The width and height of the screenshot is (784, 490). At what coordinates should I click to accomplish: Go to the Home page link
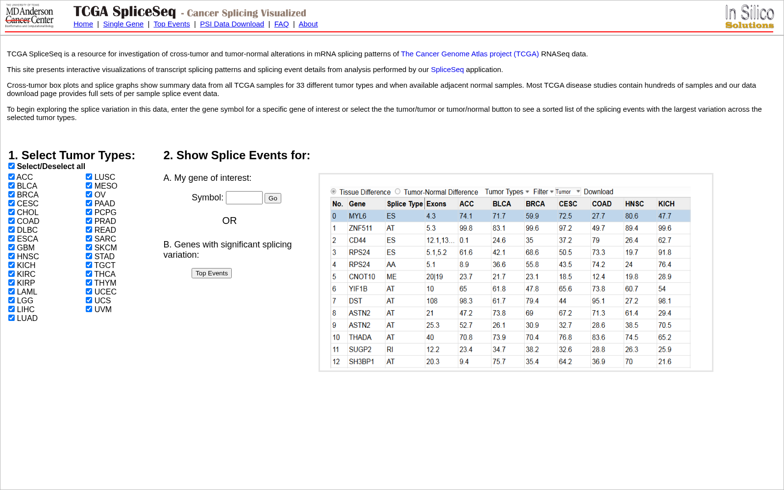coord(83,24)
